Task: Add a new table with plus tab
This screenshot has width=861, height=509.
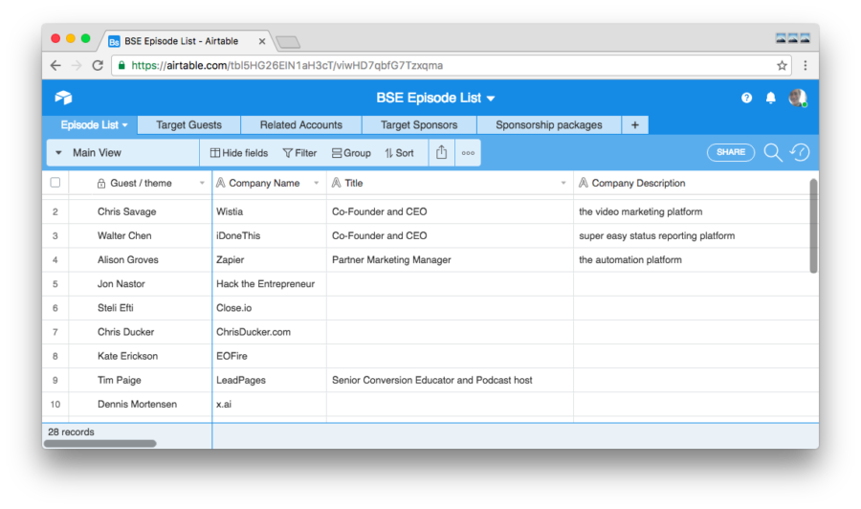Action: [x=635, y=124]
